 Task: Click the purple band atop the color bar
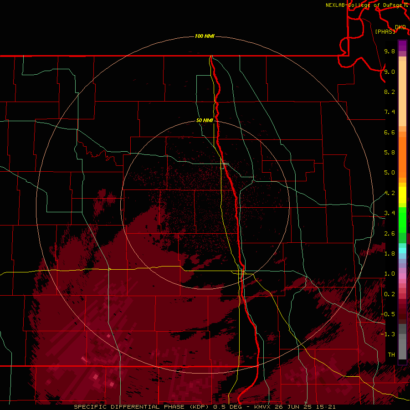click(x=402, y=46)
